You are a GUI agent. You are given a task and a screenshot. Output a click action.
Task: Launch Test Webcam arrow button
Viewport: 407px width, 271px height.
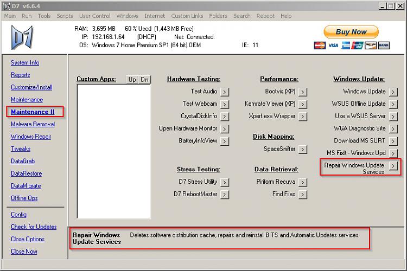225,104
